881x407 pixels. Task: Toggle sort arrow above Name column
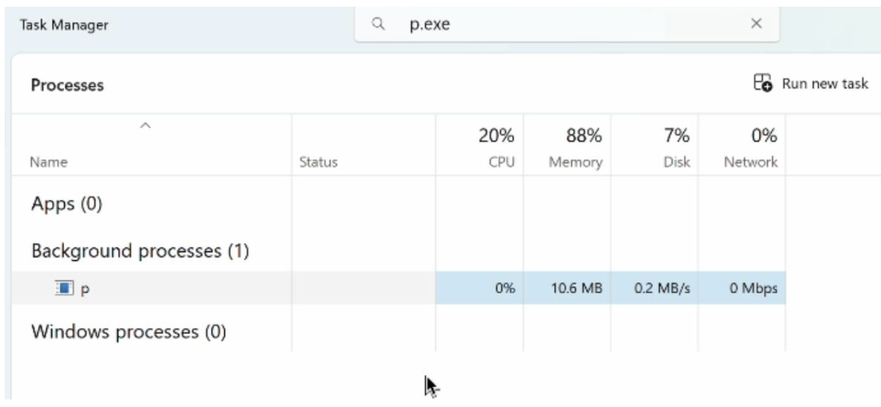(x=145, y=126)
